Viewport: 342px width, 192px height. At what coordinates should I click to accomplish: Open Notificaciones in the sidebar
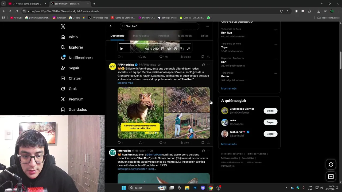click(x=76, y=58)
